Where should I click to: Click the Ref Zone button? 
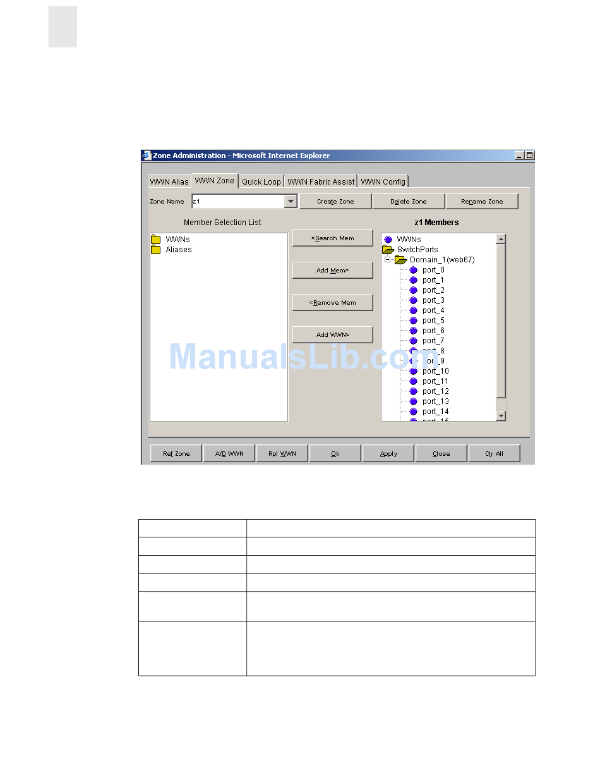[x=176, y=453]
